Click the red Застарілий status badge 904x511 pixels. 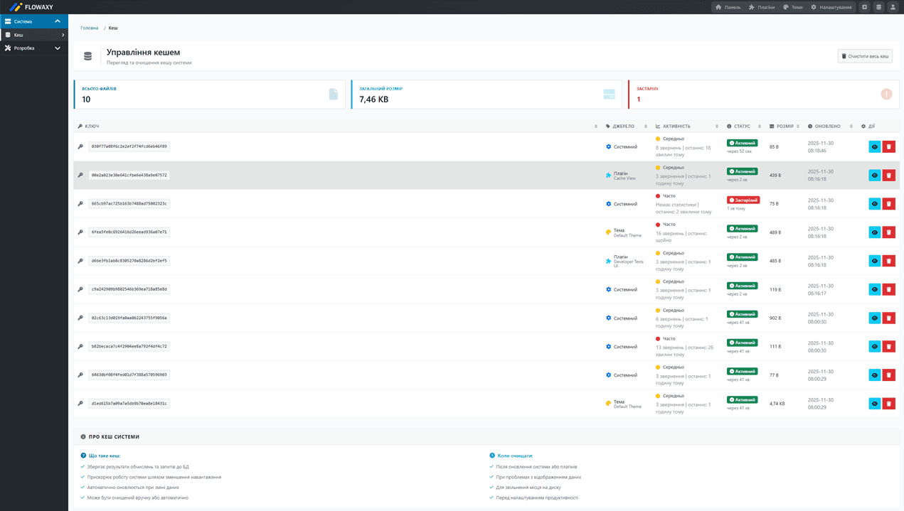point(743,200)
